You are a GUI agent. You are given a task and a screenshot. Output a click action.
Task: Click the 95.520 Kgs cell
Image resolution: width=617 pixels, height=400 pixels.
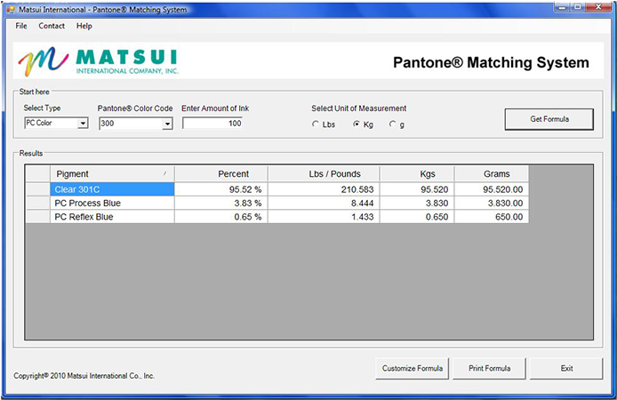pos(417,189)
